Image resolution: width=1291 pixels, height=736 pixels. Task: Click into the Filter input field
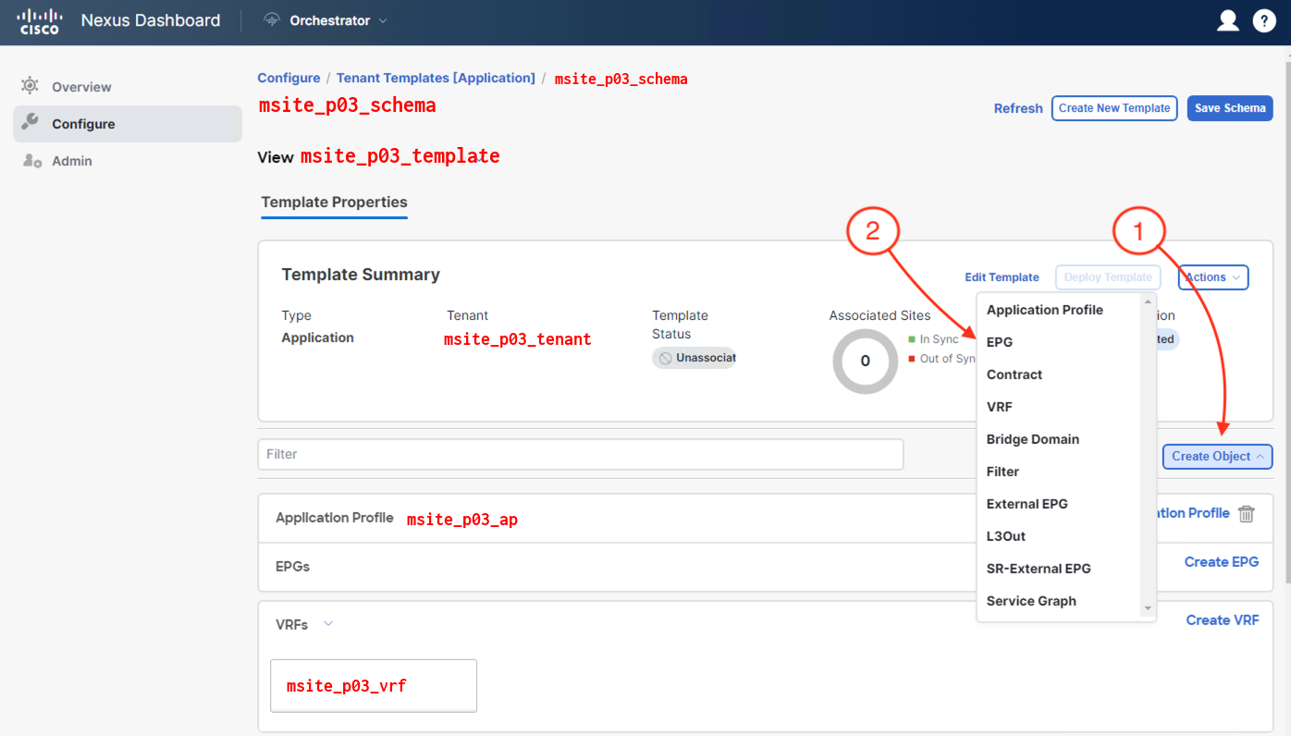tap(580, 454)
